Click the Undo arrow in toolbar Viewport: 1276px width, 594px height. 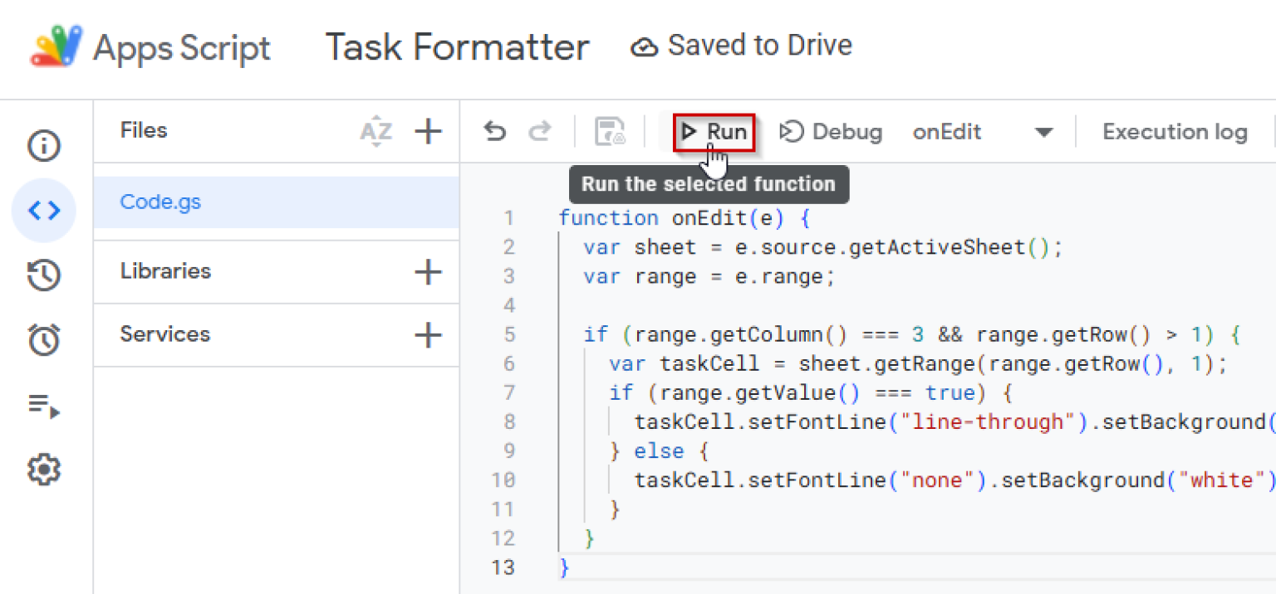(x=495, y=132)
